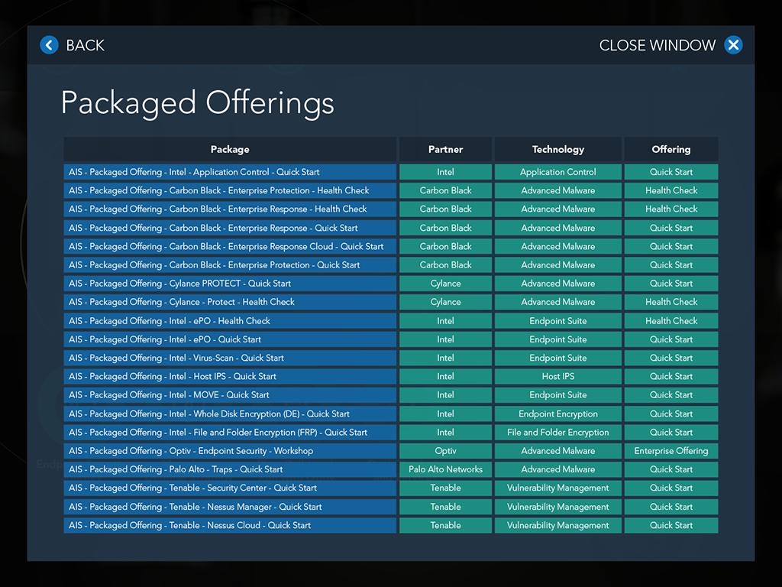
Task: Open Intel Host IPS Quick Start package
Action: coord(230,376)
